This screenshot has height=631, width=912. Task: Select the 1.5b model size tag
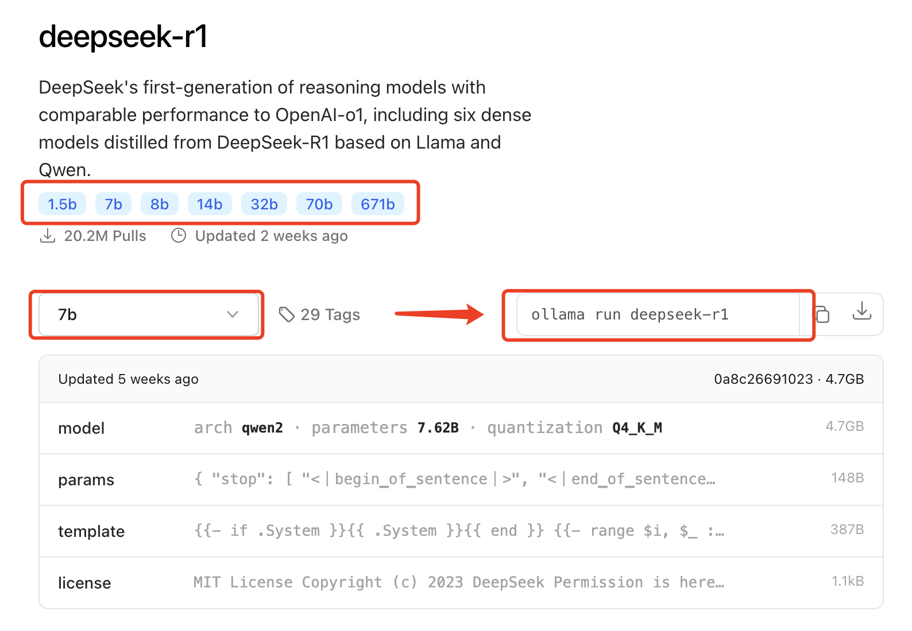coord(62,204)
